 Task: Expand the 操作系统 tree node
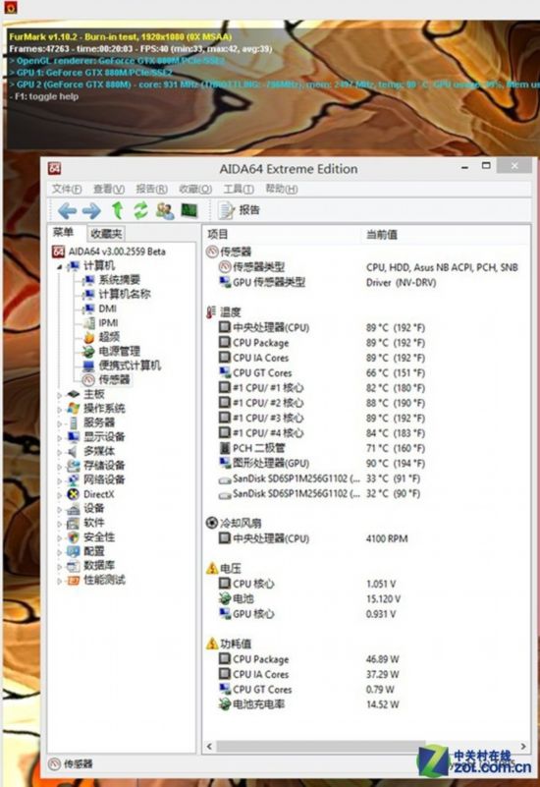pos(60,409)
